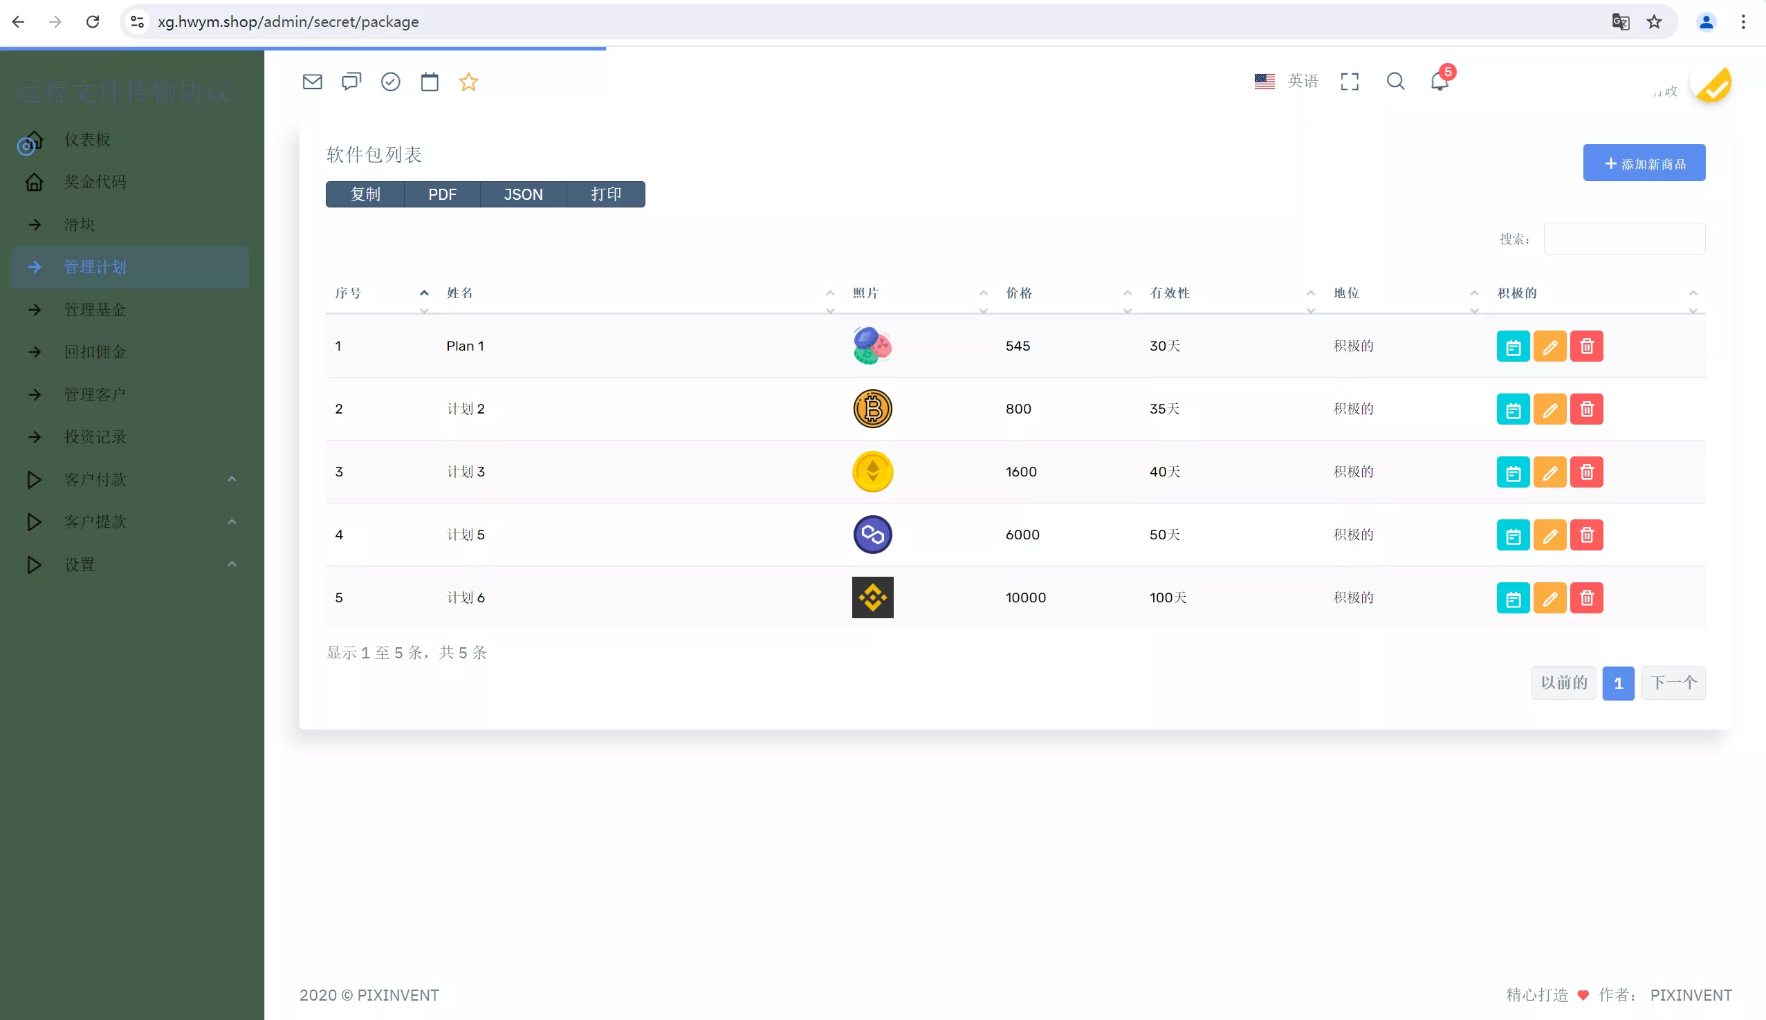Click the 搜索 input field
This screenshot has height=1020, width=1766.
[x=1624, y=239]
